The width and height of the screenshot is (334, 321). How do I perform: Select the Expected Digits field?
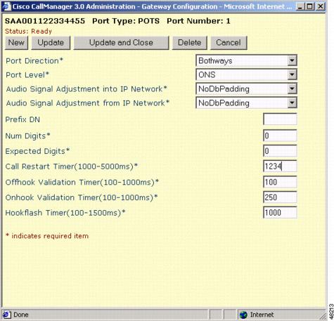tap(280, 151)
